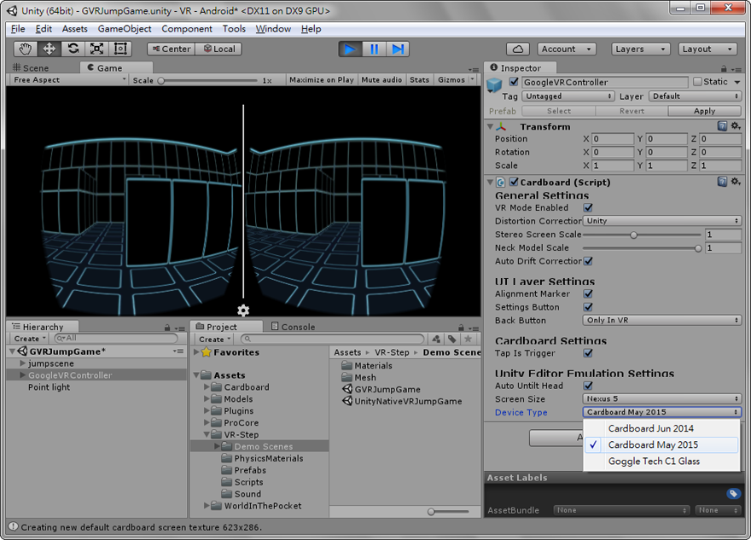
Task: Select the UnityNativeVRJumpGame scene asset
Action: (402, 401)
